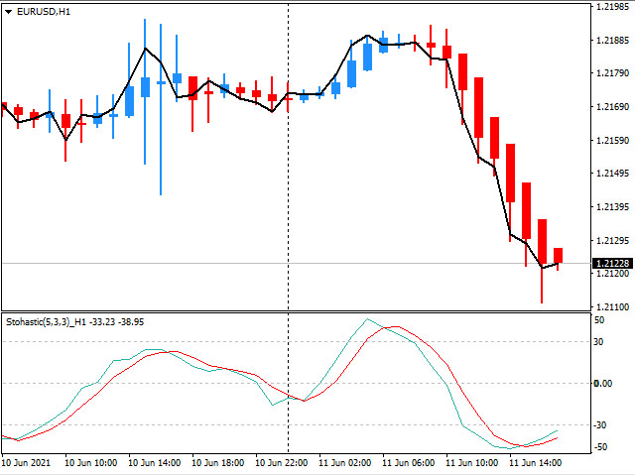
Task: Open the EURUSD,H1 chart dropdown arrow
Action: [x=8, y=12]
